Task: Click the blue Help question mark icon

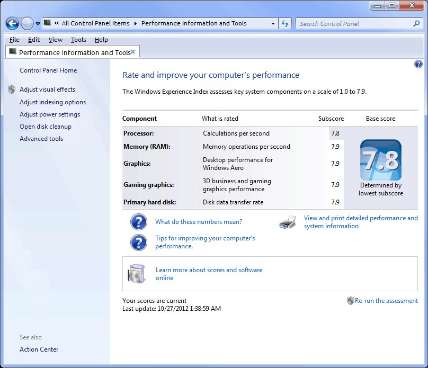Action: (x=418, y=65)
